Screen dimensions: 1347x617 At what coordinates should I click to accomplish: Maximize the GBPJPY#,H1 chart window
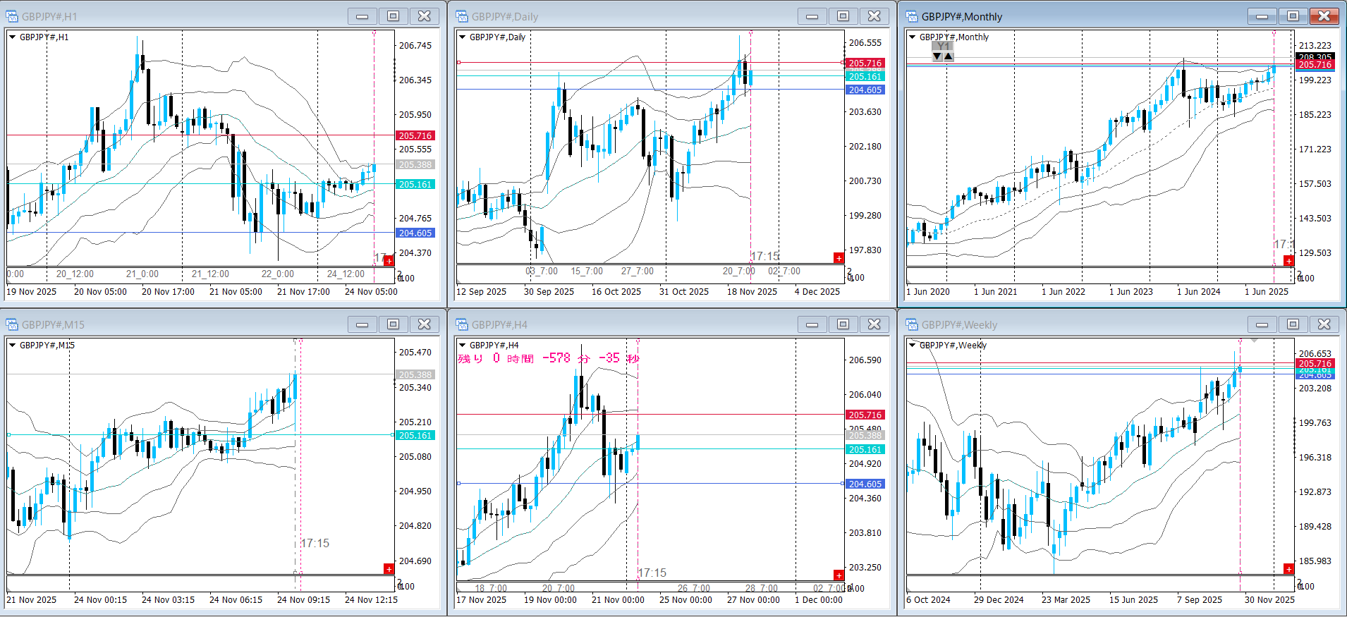pos(393,16)
